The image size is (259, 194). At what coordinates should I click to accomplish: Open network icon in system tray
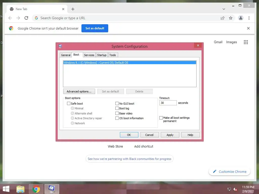229,189
